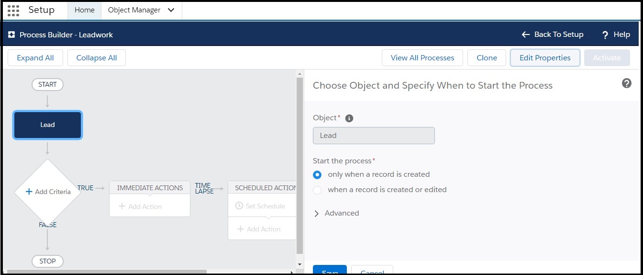Screen dimensions: 643x275
Task: Click the plus icon in Add Criteria
Action: 29,192
